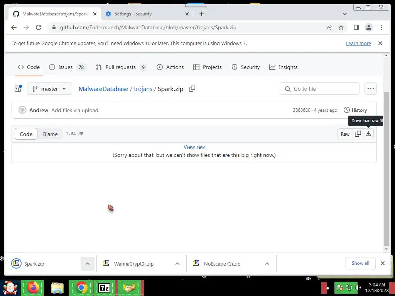View the file History
Viewport: 395px width, 296px height.
pos(355,110)
